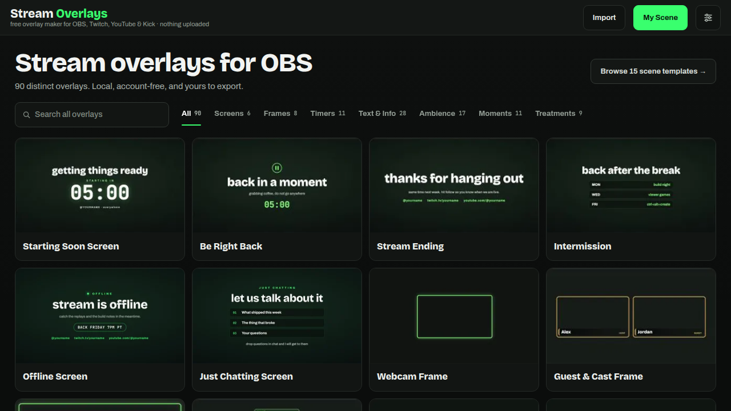This screenshot has height=411, width=731.
Task: Click the 'Stream Ending' card title
Action: pos(410,247)
